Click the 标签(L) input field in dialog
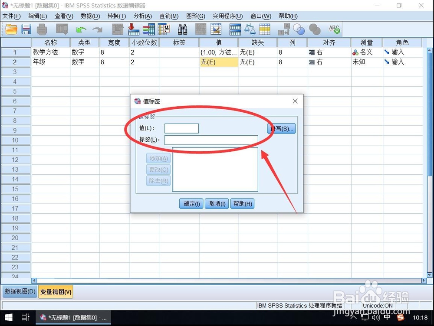This screenshot has height=326, width=434. click(211, 140)
